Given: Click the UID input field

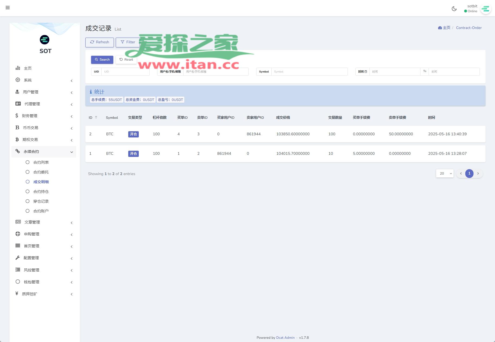Looking at the screenshot, I should 125,72.
